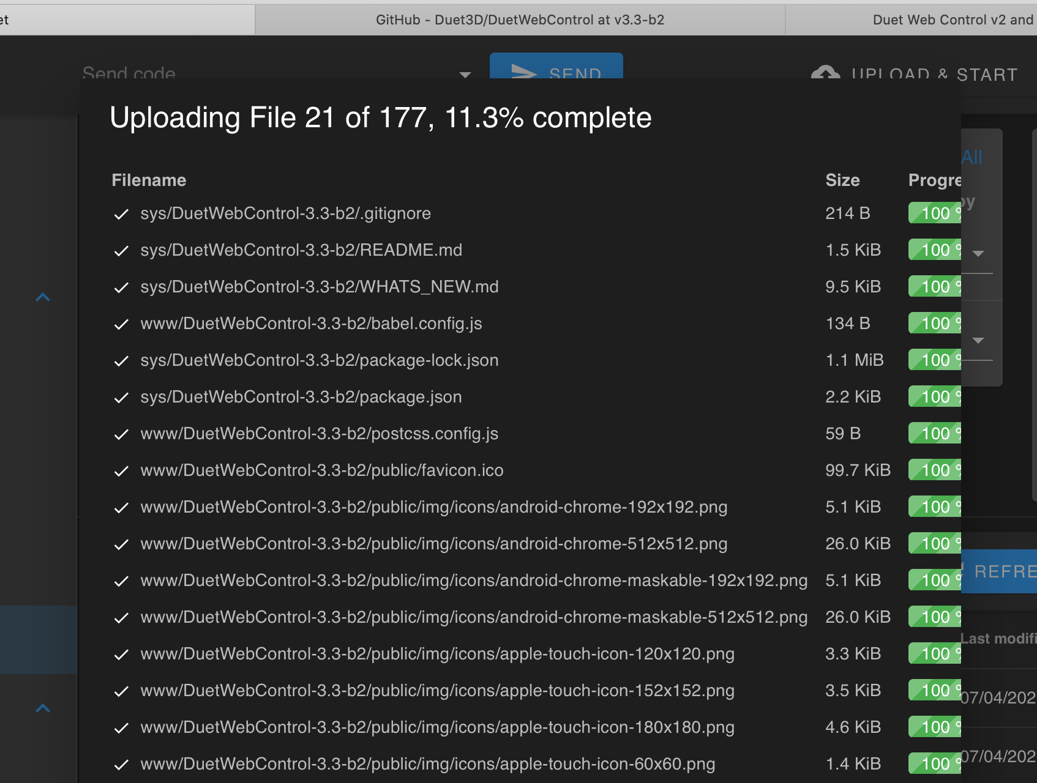
Task: Select filename sys/DuetWebControl-3.3-b2/README.md
Action: pos(301,250)
